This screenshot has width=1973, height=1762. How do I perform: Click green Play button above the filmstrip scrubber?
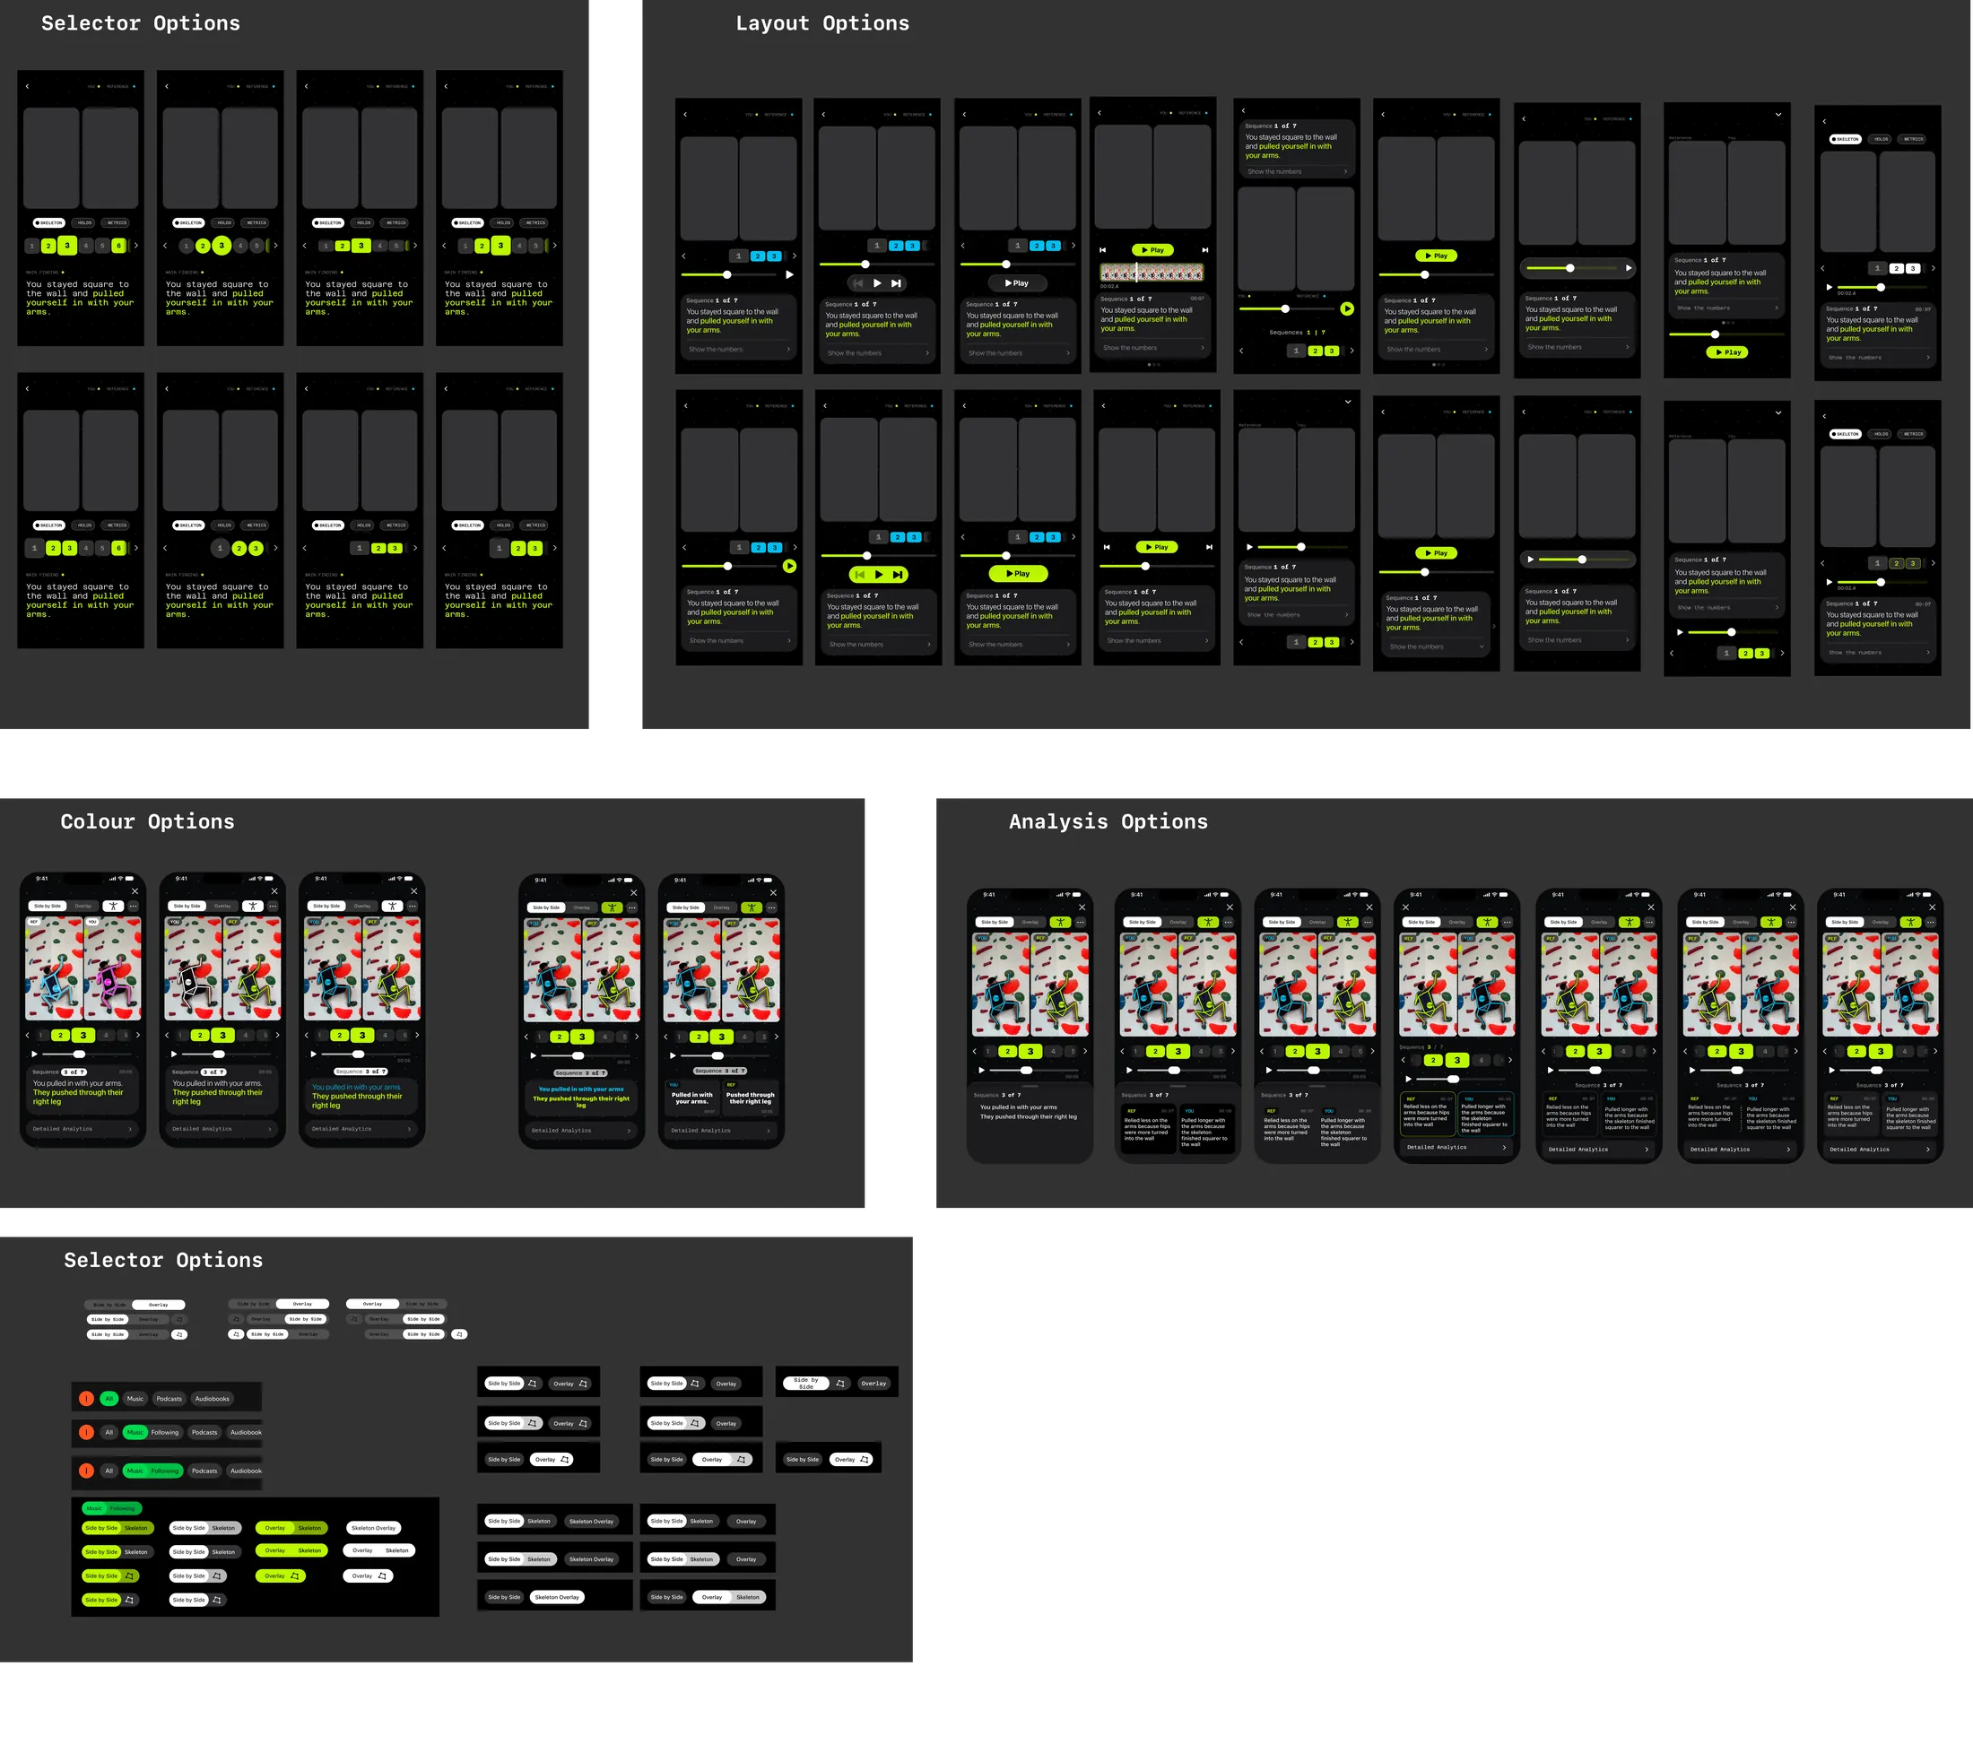(x=1152, y=250)
